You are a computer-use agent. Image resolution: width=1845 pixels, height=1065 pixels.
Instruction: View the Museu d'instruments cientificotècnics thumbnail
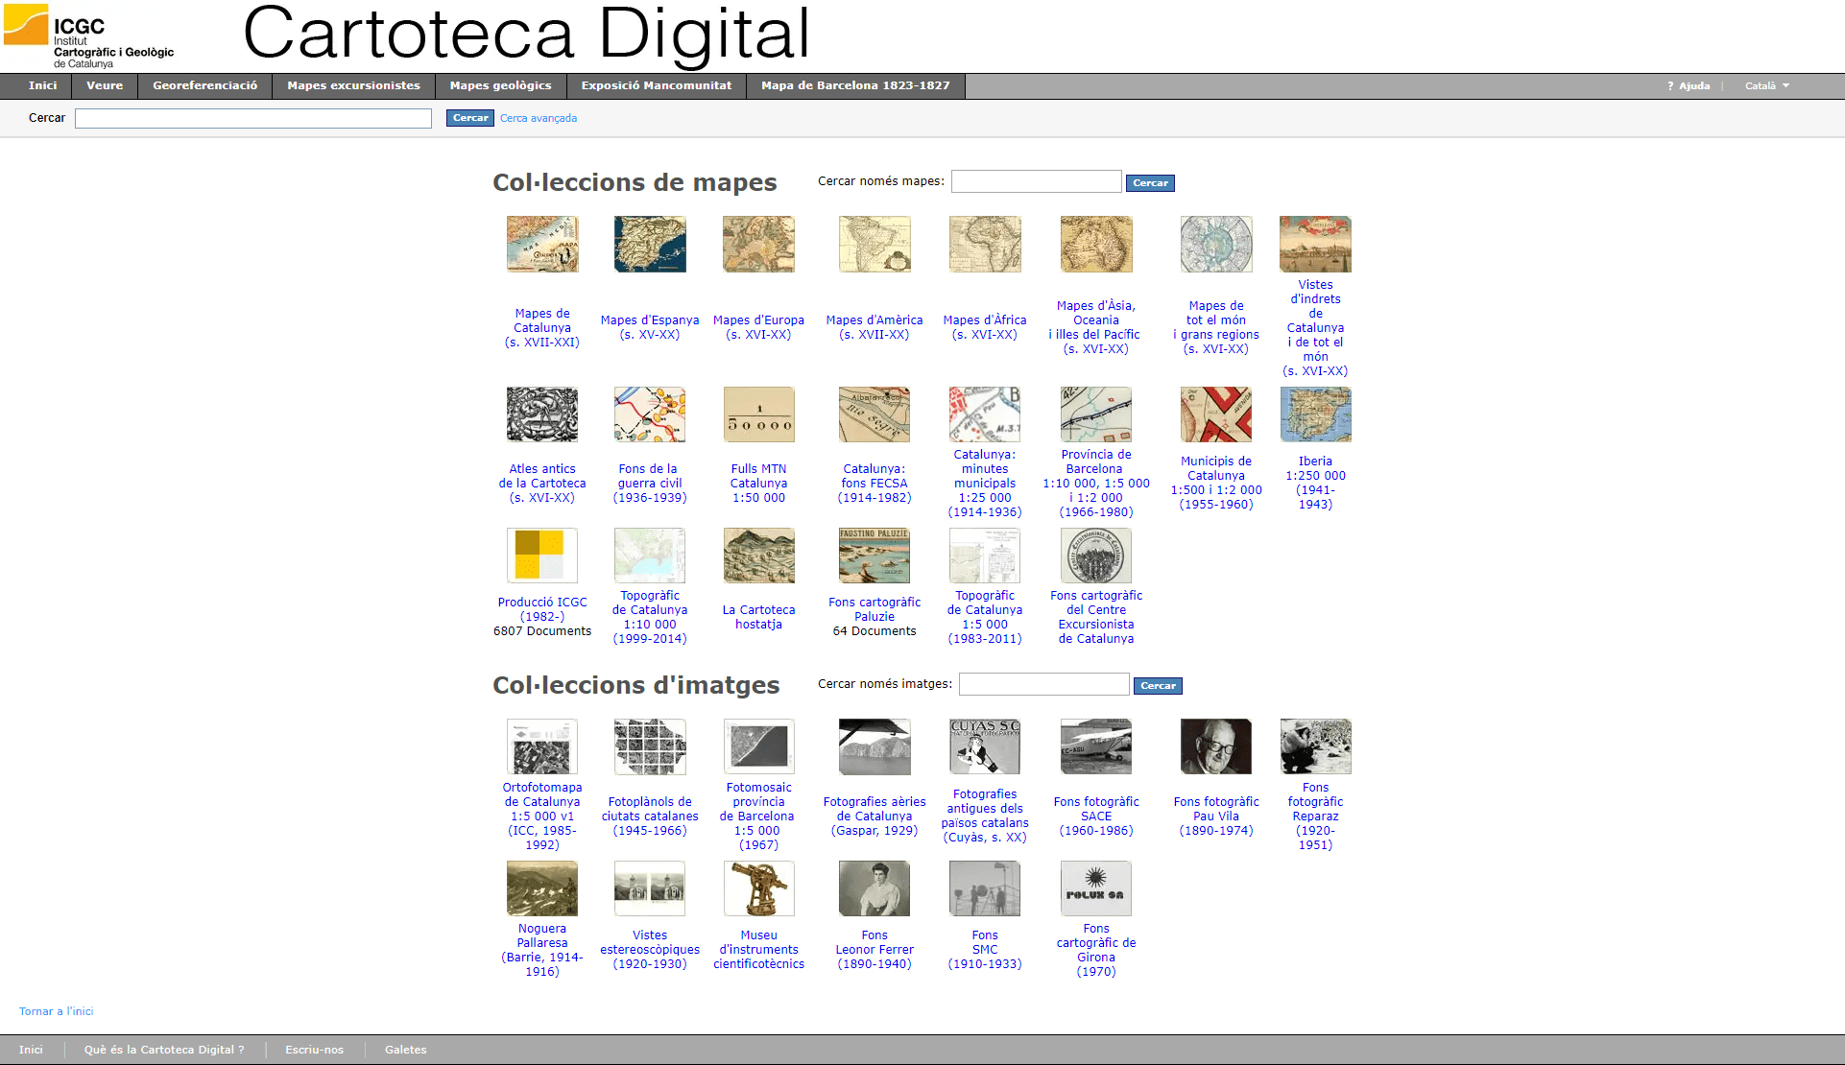pyautogui.click(x=758, y=888)
